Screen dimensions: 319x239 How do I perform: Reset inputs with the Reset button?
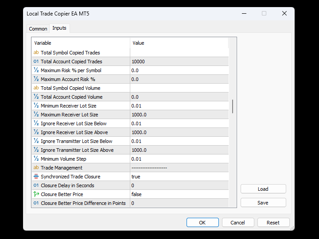(x=273, y=223)
